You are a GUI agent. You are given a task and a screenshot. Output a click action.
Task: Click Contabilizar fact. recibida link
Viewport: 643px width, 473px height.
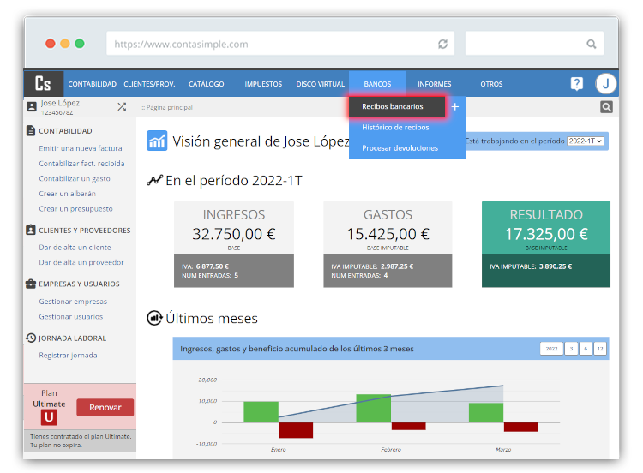click(x=81, y=164)
